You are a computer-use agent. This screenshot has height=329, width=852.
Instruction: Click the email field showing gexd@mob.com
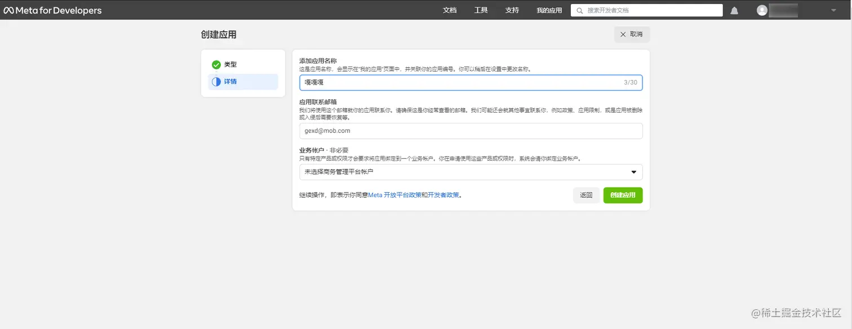pyautogui.click(x=471, y=130)
